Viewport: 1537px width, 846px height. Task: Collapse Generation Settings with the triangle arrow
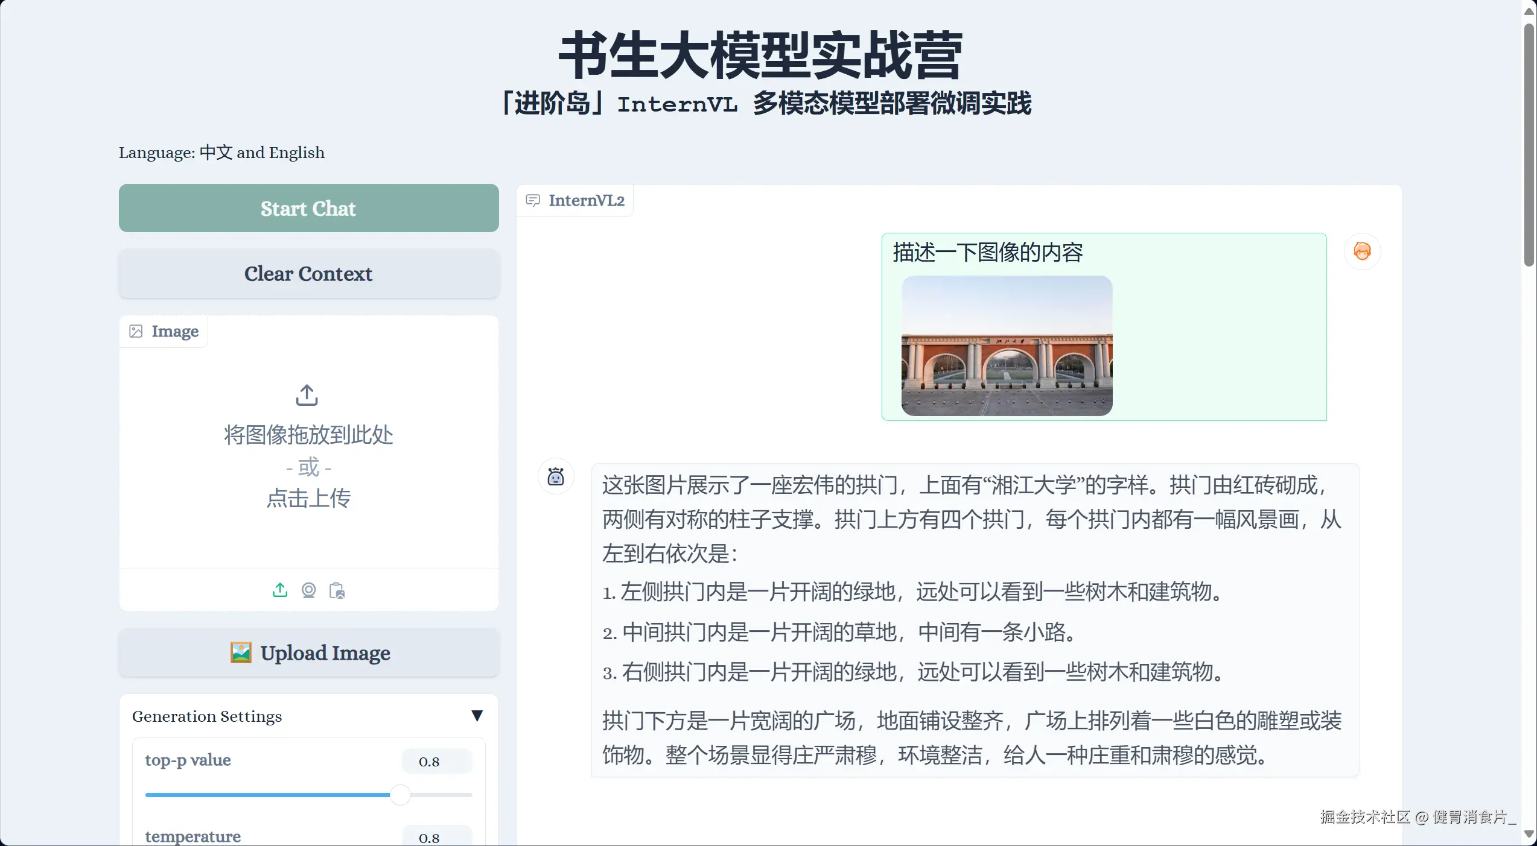point(477,716)
